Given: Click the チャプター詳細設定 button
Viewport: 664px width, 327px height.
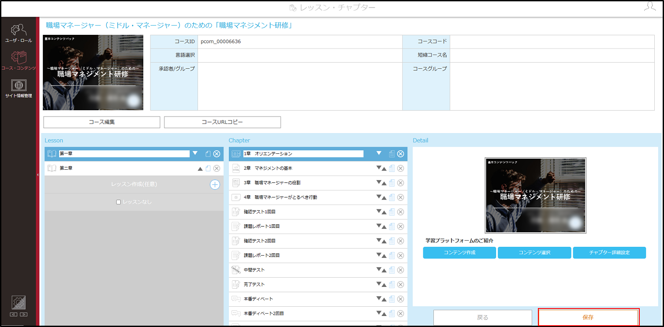Looking at the screenshot, I should point(609,253).
